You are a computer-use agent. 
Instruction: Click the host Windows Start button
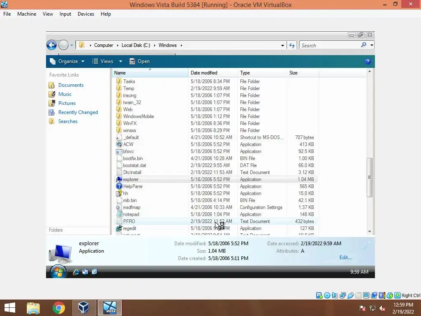tap(10, 308)
